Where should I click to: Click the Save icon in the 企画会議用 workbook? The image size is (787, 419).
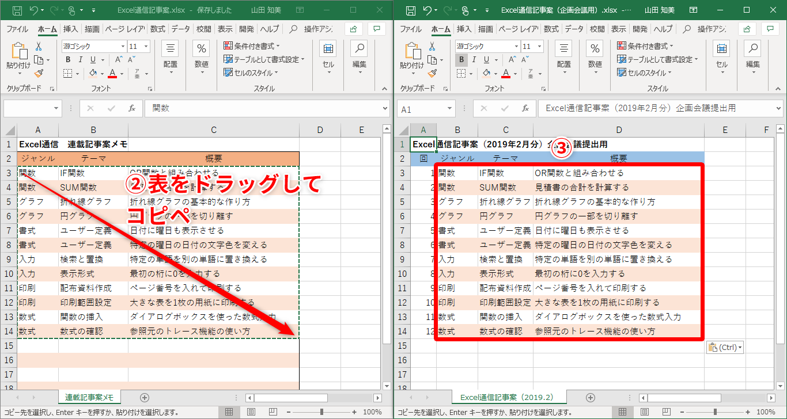[x=410, y=10]
